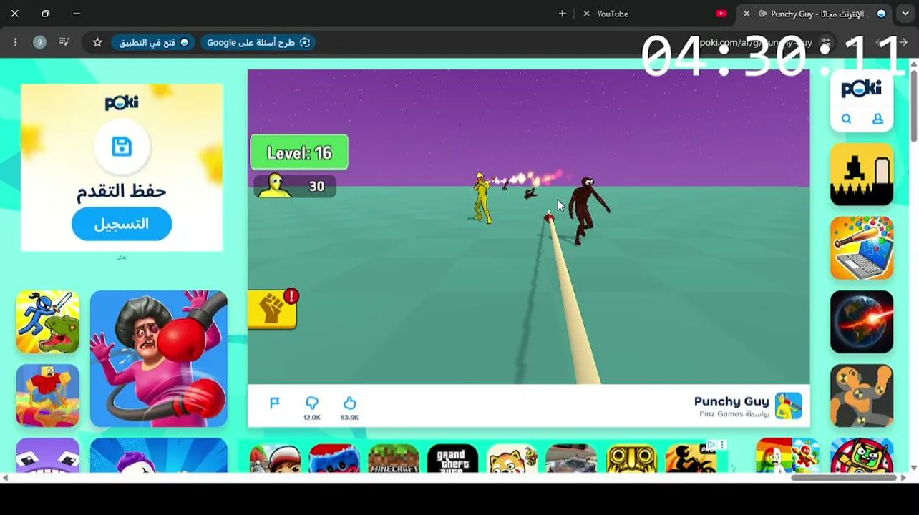
Task: Open the Poki logo in the left card
Action: (122, 102)
